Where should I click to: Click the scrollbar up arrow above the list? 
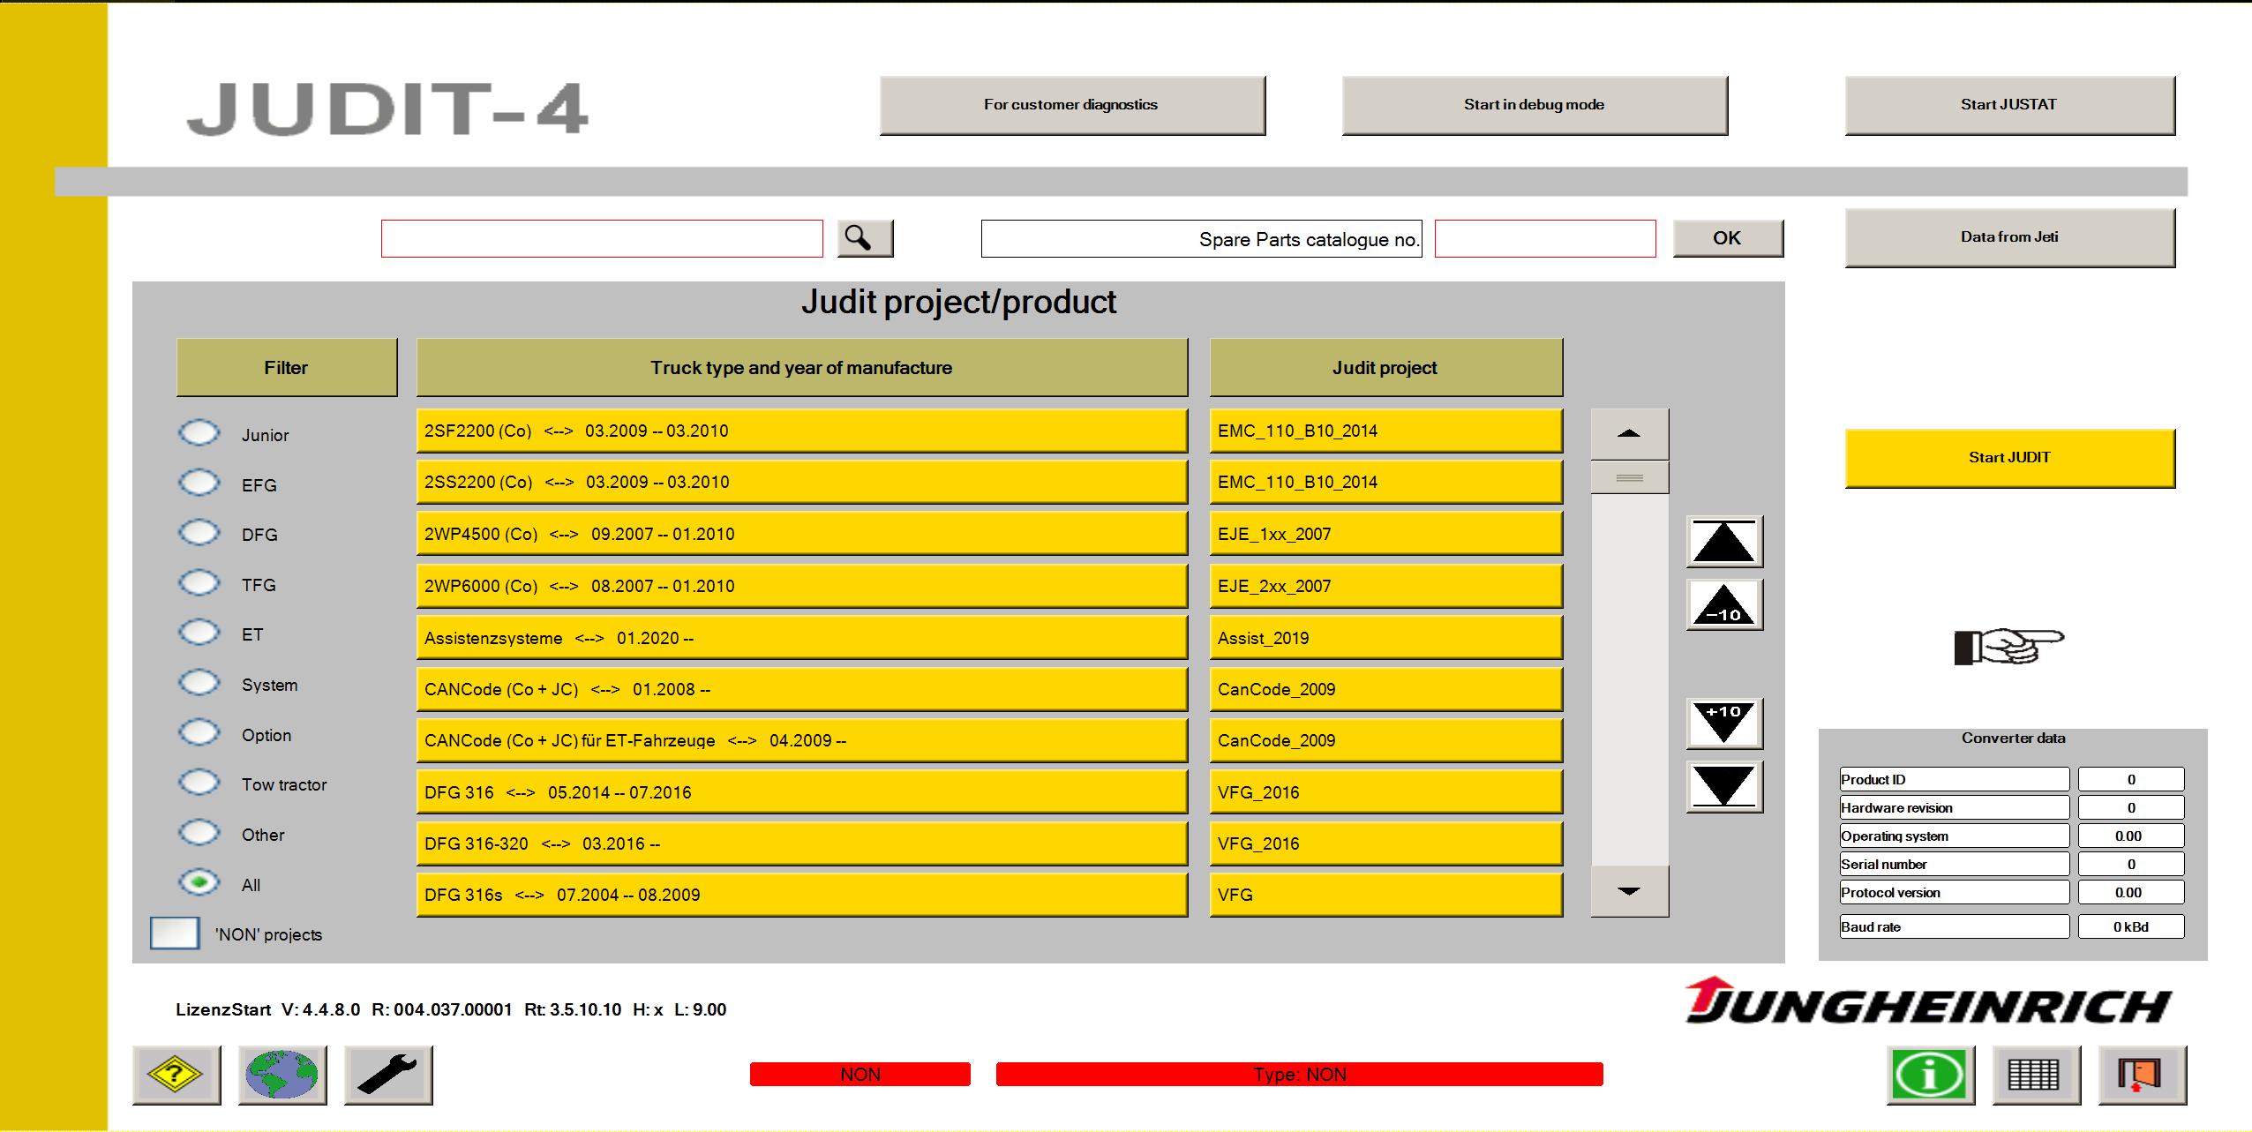tap(1629, 432)
